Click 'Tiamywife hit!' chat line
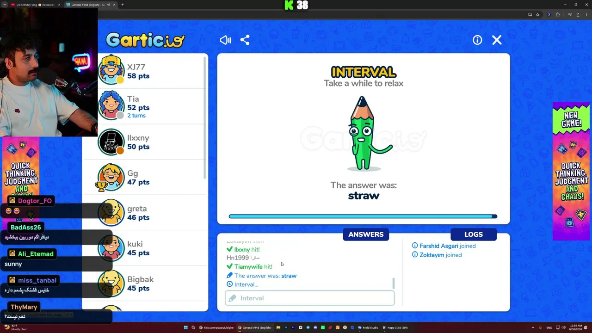Viewport: 592px width, 333px height. click(249, 267)
